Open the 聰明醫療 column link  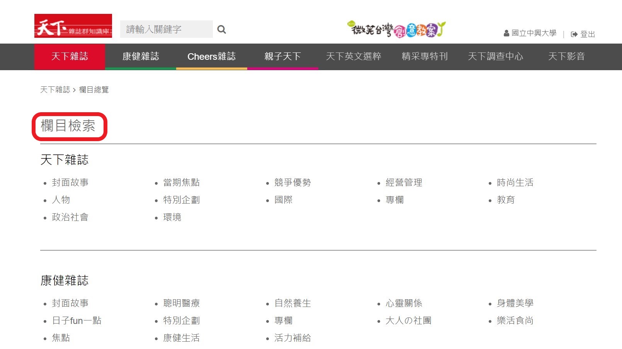(182, 303)
